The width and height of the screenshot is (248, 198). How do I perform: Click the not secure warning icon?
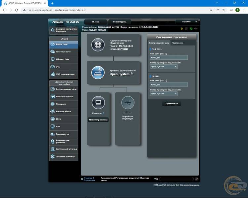24,10
